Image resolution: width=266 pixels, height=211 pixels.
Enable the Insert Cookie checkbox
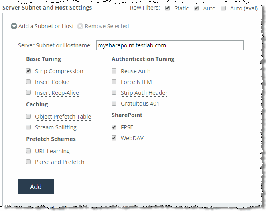[x=28, y=82]
